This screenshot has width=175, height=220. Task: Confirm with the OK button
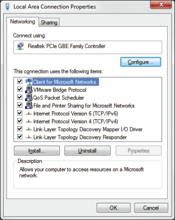coord(114,208)
